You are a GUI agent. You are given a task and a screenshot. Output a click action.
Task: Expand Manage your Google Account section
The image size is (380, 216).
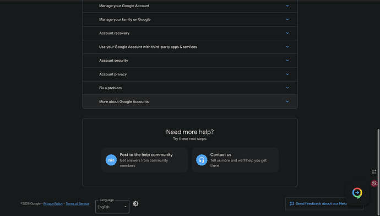(190, 6)
